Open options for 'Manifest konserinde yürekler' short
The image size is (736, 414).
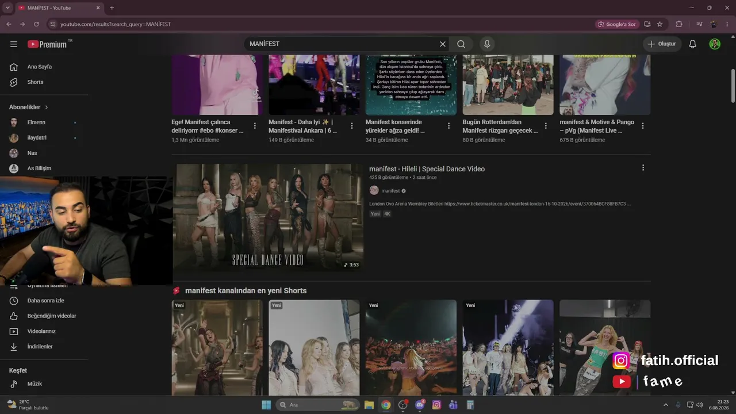(449, 126)
